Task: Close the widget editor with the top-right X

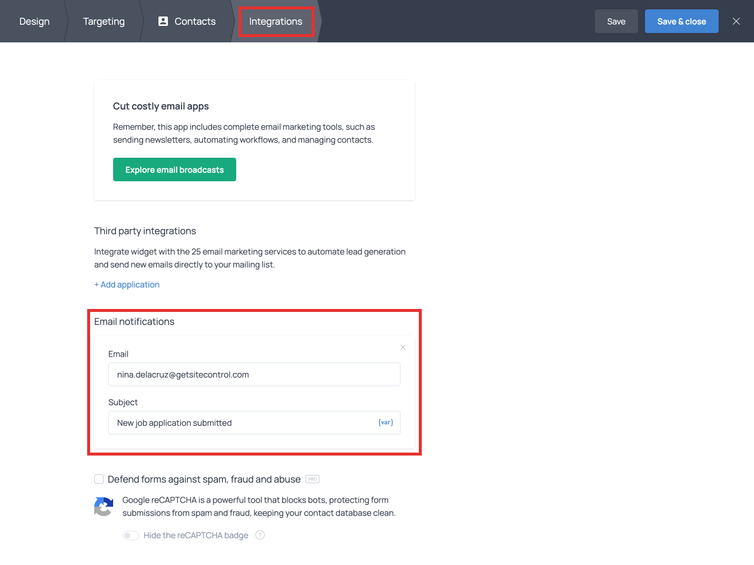Action: [x=736, y=21]
